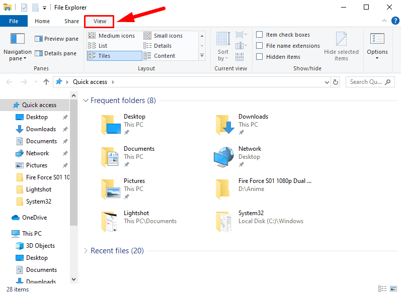Open the Recent locations dropdown
This screenshot has width=401, height=294.
coord(36,82)
